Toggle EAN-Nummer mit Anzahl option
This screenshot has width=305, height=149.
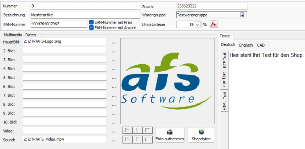91,28
